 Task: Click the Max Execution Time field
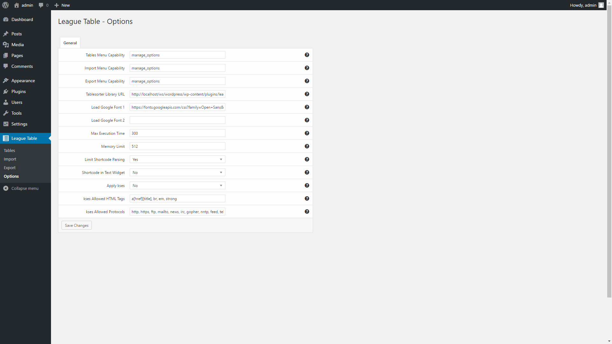[177, 133]
